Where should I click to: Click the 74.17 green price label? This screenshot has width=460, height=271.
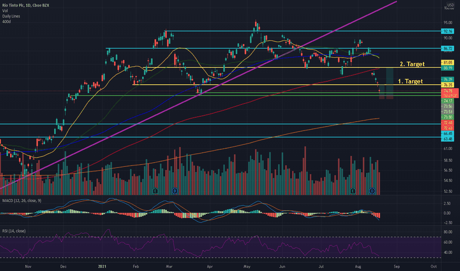448,101
